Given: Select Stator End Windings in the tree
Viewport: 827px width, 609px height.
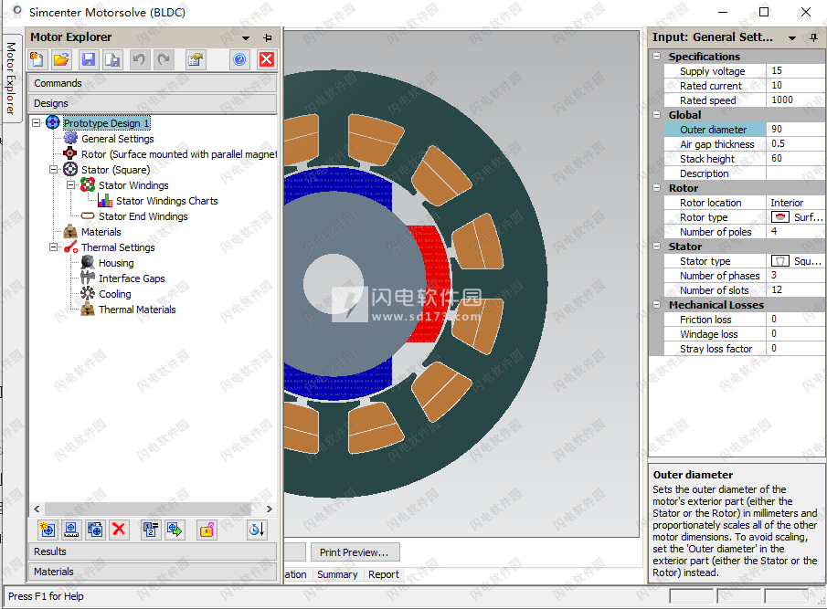Looking at the screenshot, I should [x=143, y=216].
